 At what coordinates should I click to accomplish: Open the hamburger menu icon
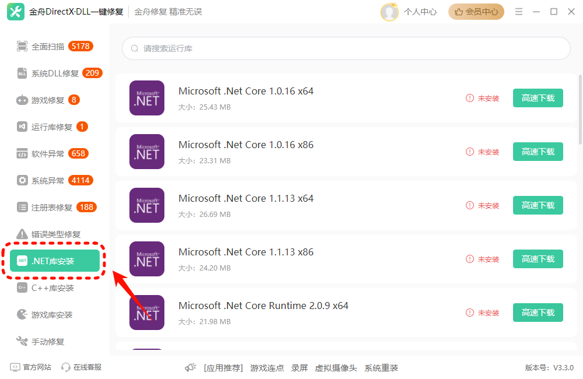click(519, 12)
